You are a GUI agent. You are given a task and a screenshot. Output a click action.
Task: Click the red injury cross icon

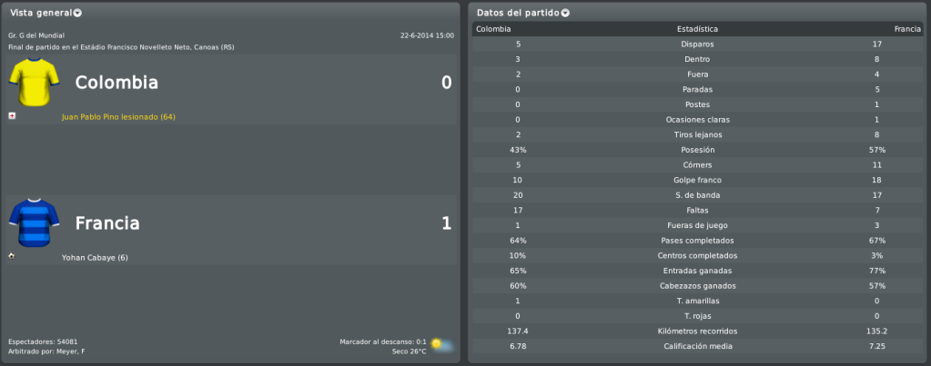coord(12,116)
